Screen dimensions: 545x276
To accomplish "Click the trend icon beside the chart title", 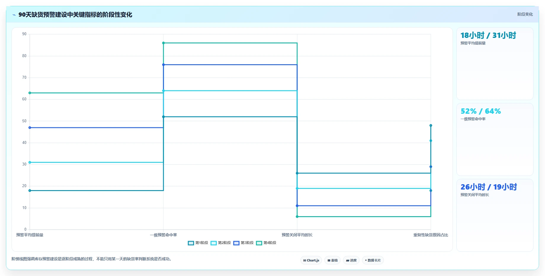I will point(14,15).
